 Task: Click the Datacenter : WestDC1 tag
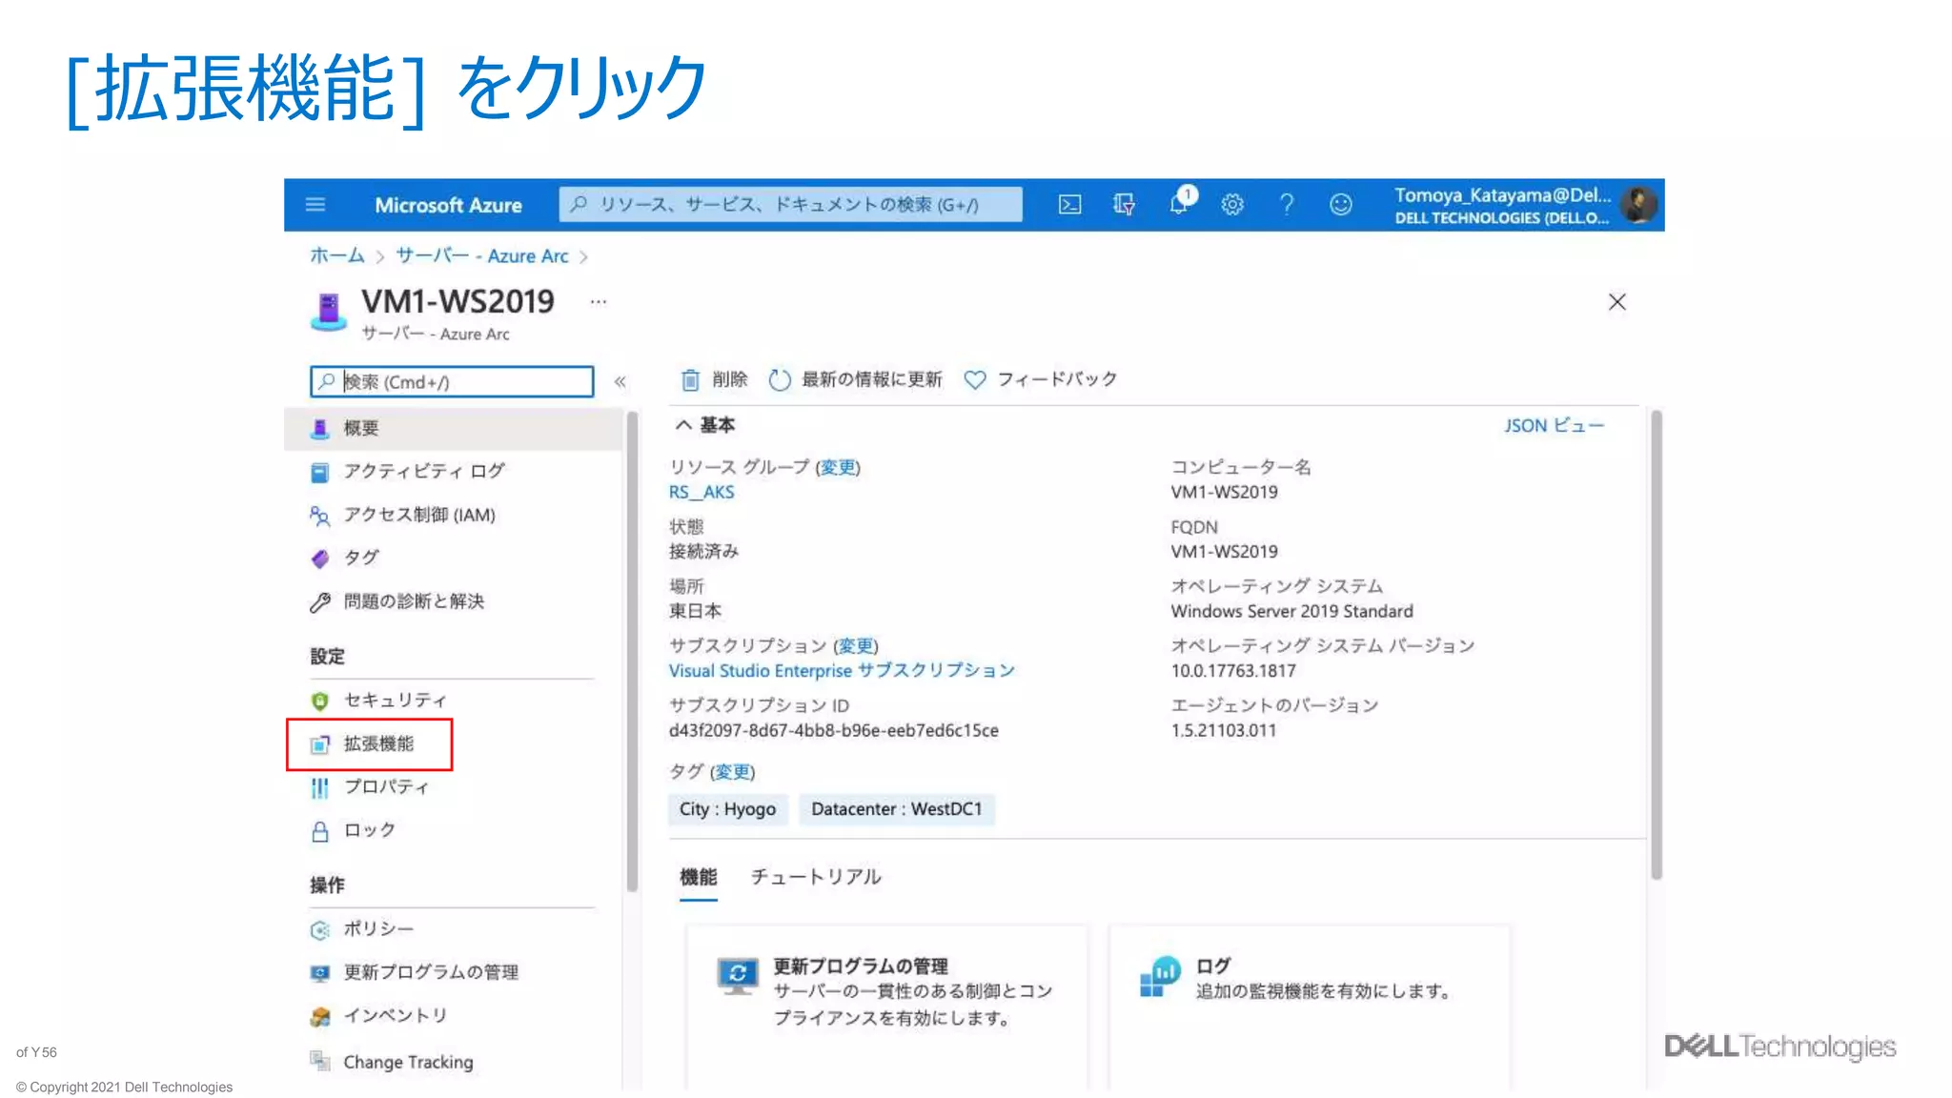pyautogui.click(x=897, y=809)
